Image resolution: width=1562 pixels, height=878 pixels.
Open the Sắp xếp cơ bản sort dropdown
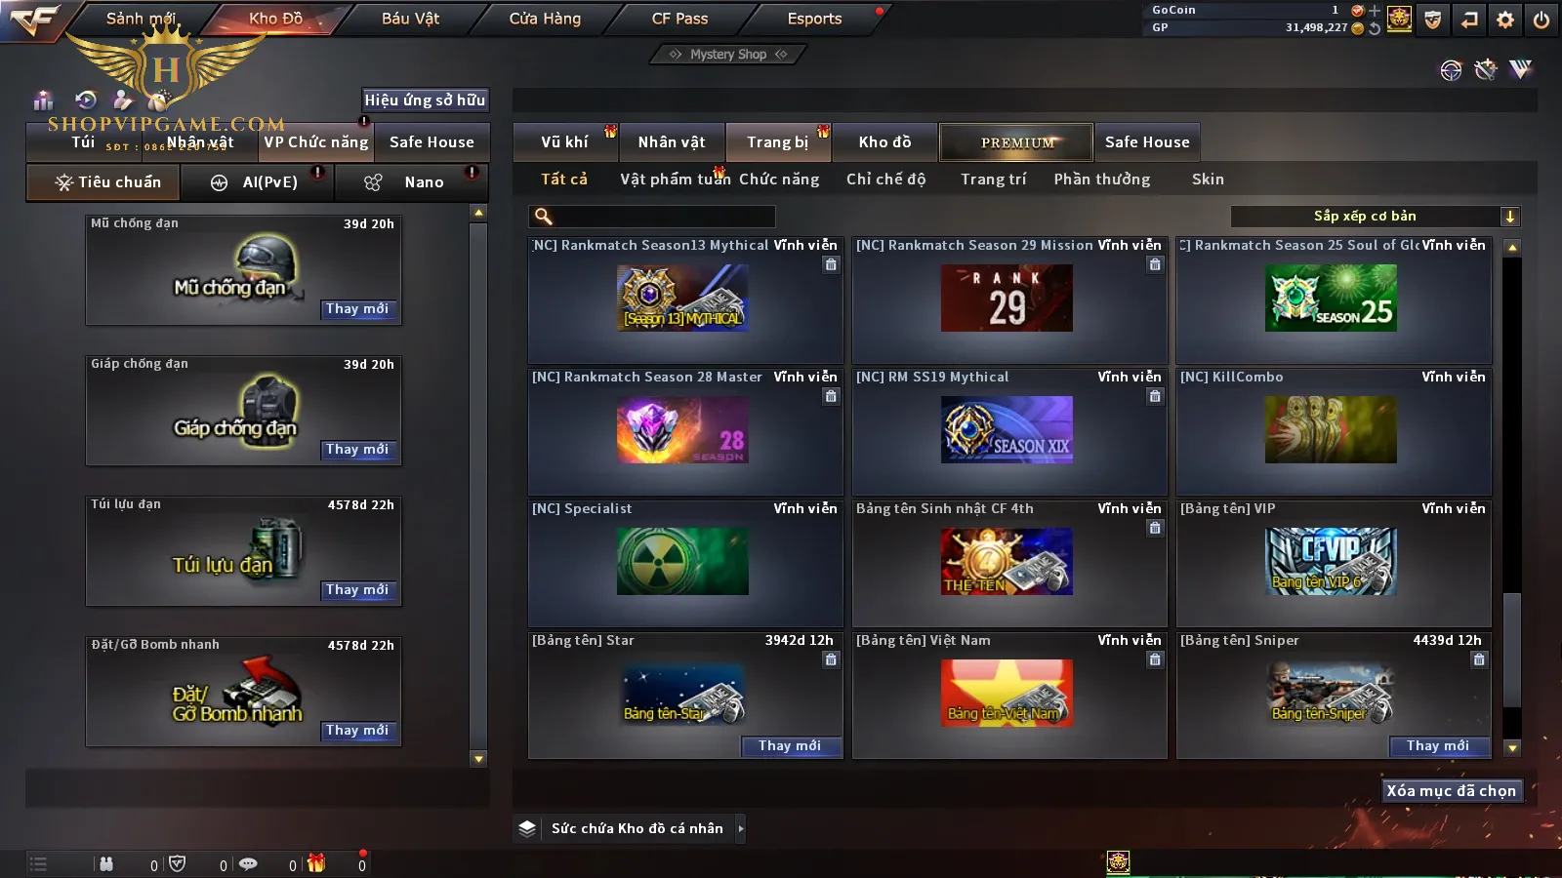pyautogui.click(x=1375, y=217)
